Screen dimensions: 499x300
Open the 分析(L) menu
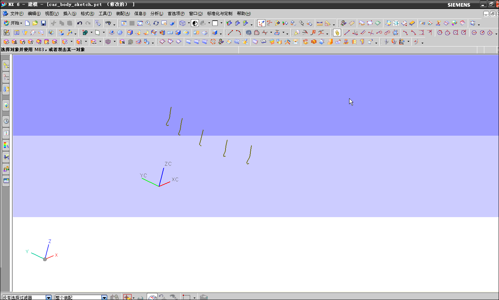[x=157, y=14]
